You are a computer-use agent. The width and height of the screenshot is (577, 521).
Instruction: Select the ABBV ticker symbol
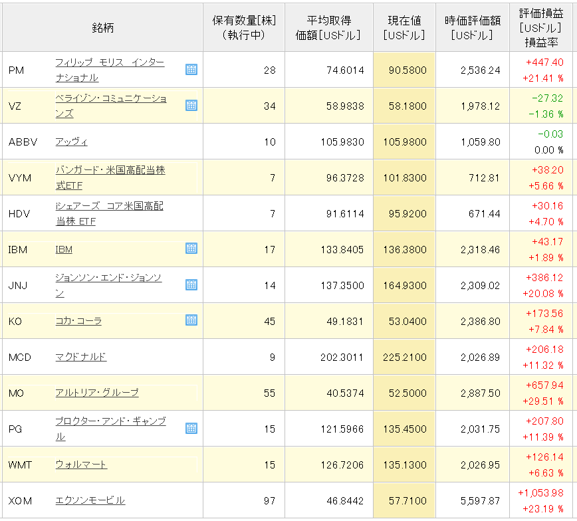tap(23, 142)
